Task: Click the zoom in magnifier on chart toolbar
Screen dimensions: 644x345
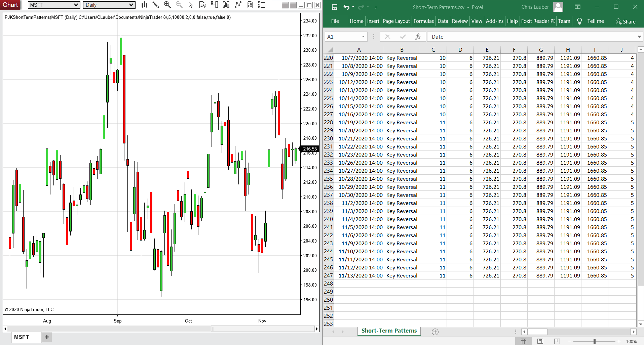Action: click(167, 5)
